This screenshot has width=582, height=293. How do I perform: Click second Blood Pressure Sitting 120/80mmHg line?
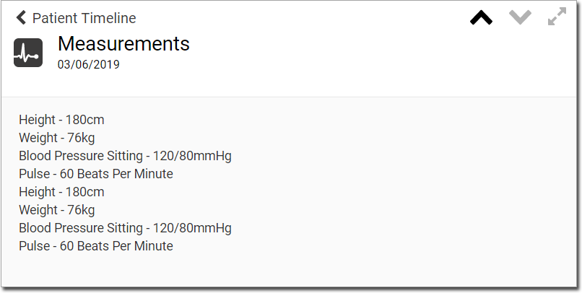[x=125, y=228]
